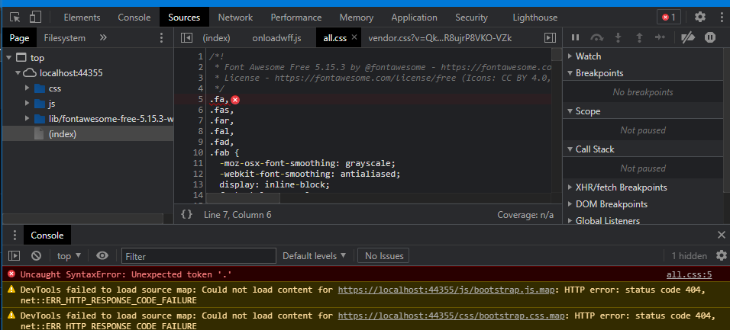Click the navigator horizontal scrollbar
The height and width of the screenshot is (330, 730).
pyautogui.click(x=82, y=219)
